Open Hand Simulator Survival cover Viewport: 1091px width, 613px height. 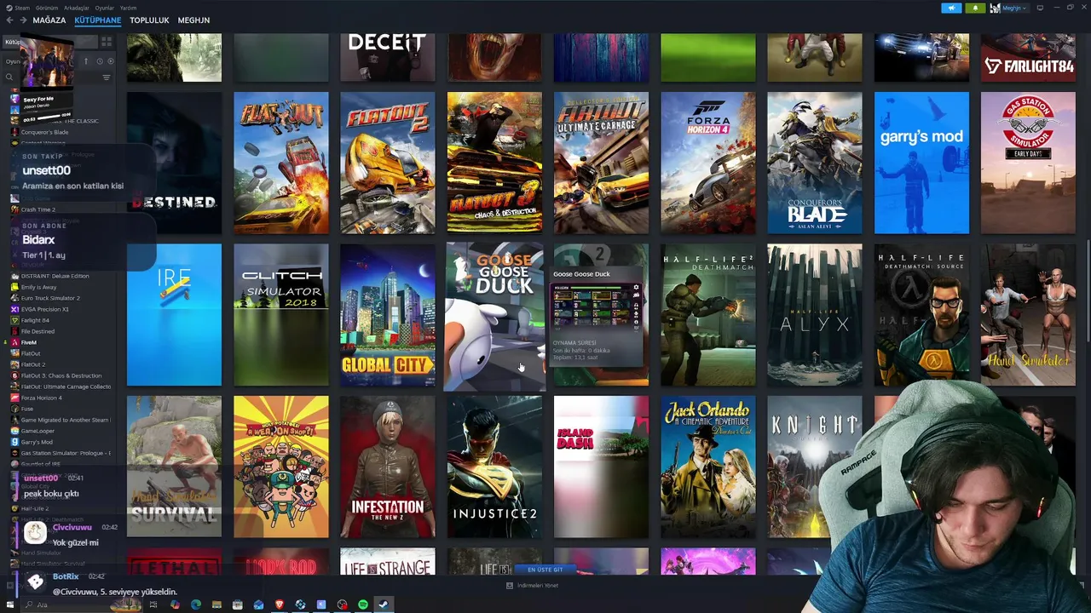[x=174, y=467]
